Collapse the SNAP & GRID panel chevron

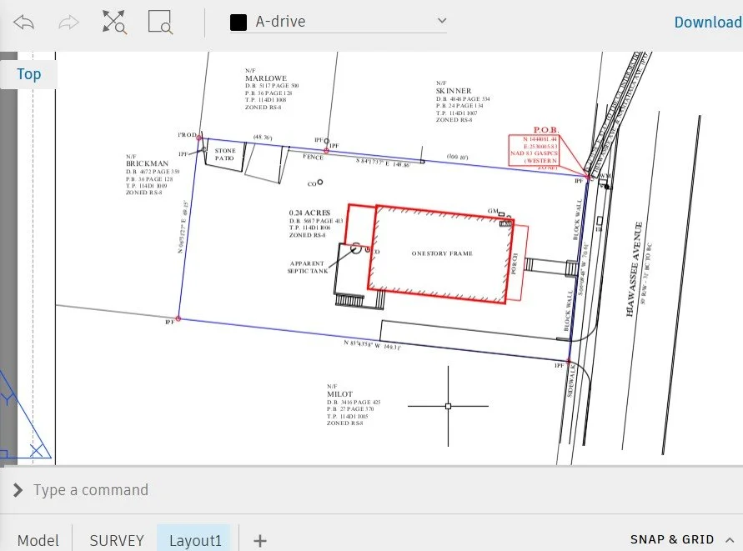coord(729,539)
